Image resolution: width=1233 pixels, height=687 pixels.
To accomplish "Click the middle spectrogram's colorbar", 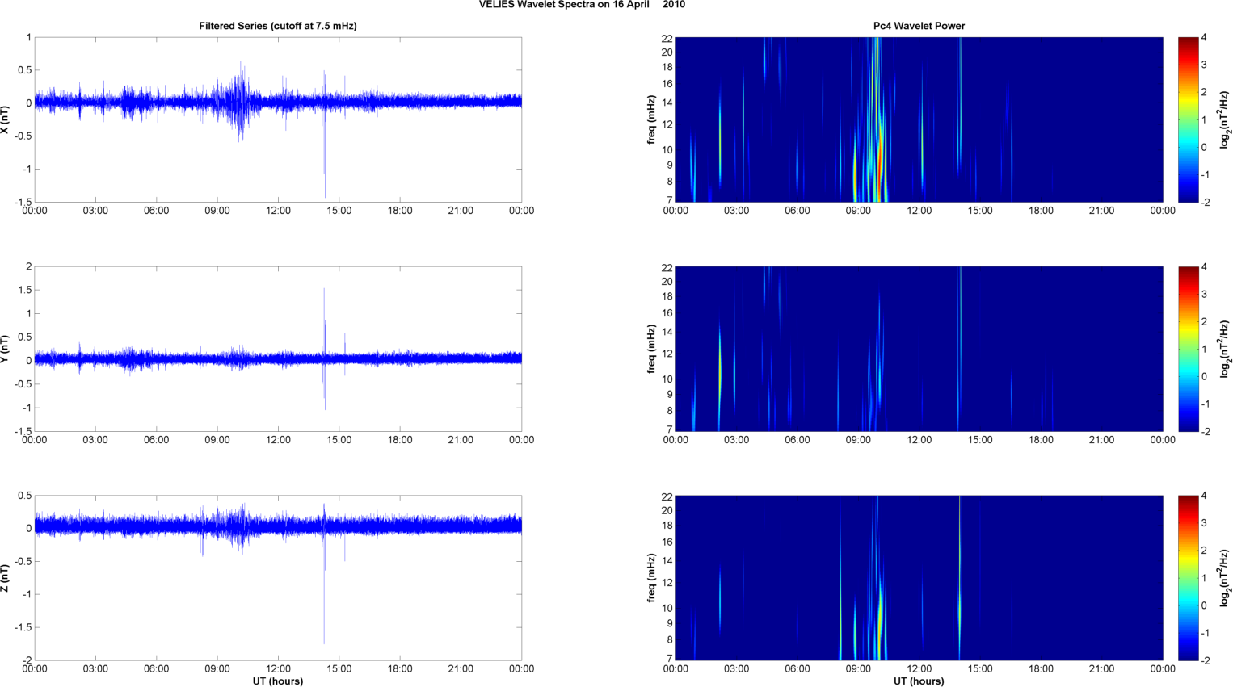I will [x=1187, y=349].
